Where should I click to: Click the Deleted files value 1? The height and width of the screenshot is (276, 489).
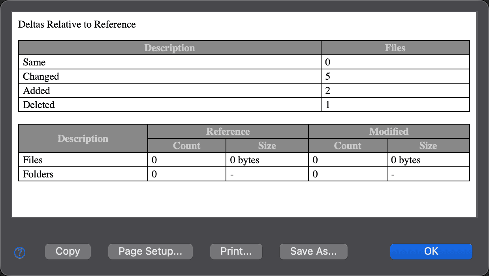pos(328,105)
